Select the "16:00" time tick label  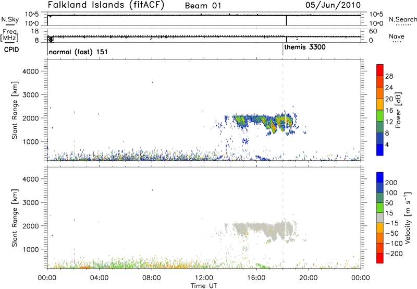(256, 278)
